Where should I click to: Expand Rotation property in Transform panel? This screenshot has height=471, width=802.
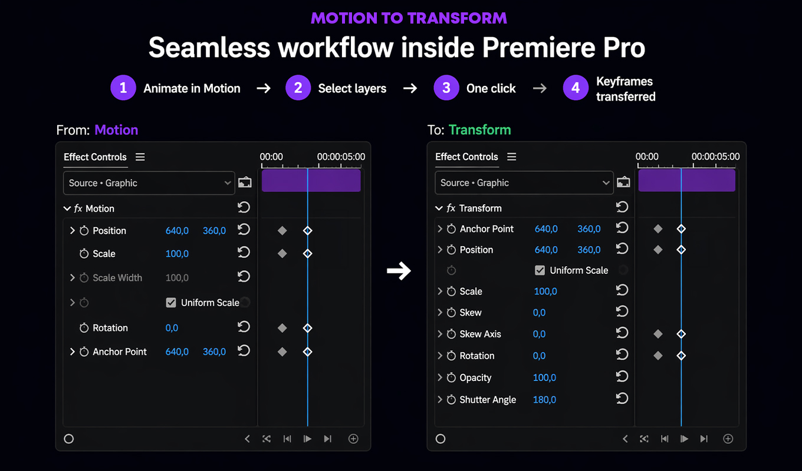(440, 356)
